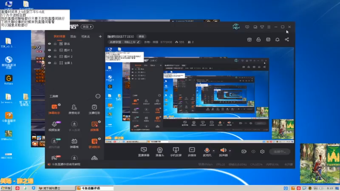Toggle lock on 图片 1 layer

pyautogui.click(x=55, y=50)
